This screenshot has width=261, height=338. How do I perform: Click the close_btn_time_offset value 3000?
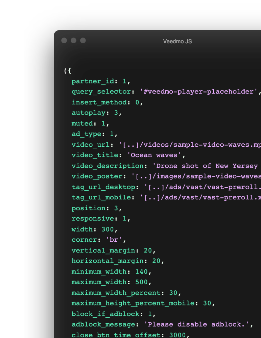pyautogui.click(x=177, y=335)
